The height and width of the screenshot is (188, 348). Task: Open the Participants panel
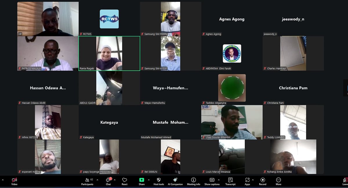point(87,181)
